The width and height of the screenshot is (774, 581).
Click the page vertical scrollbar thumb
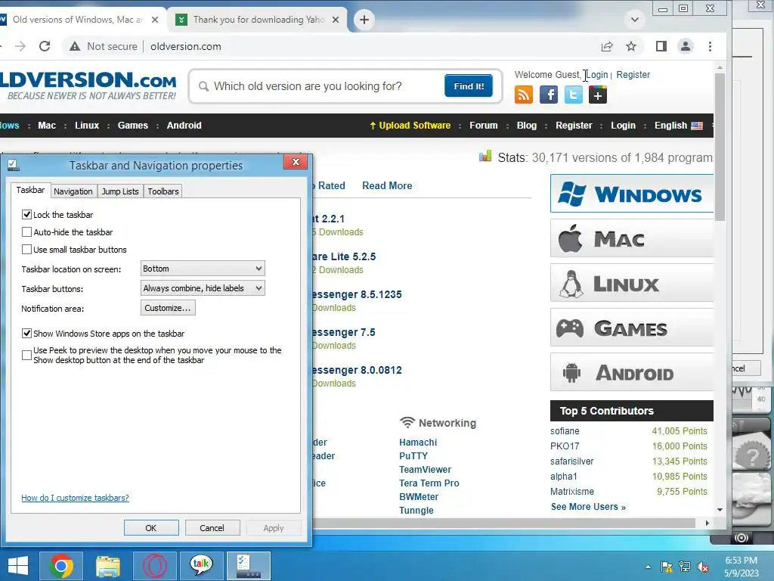720,148
